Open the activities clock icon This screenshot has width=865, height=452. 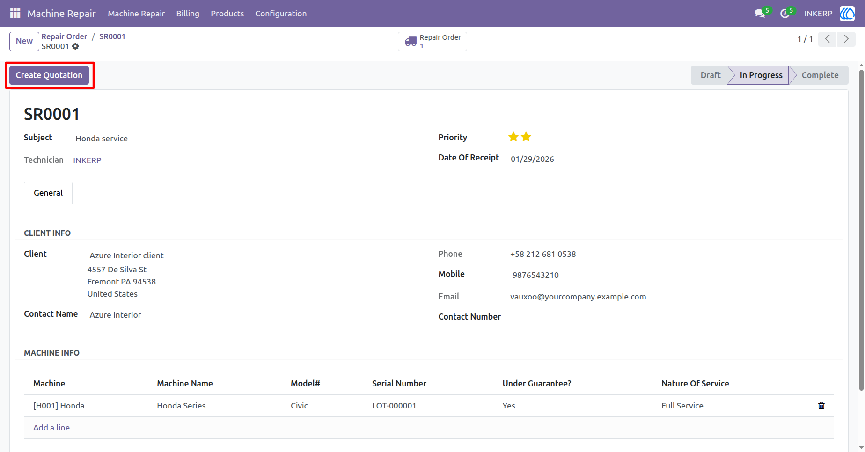(785, 14)
